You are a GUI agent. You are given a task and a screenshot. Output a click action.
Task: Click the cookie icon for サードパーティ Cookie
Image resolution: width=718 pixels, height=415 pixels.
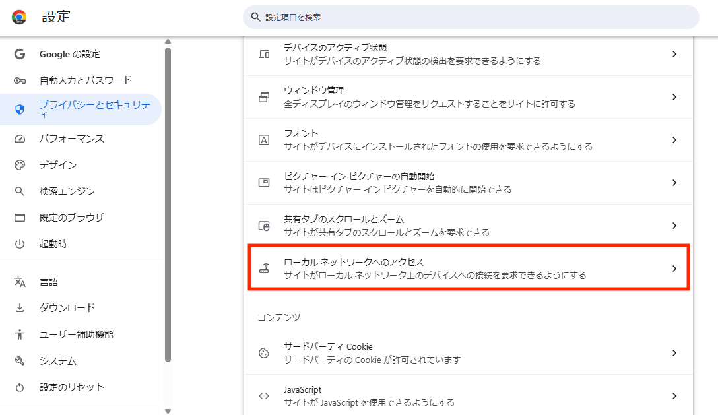(x=264, y=353)
